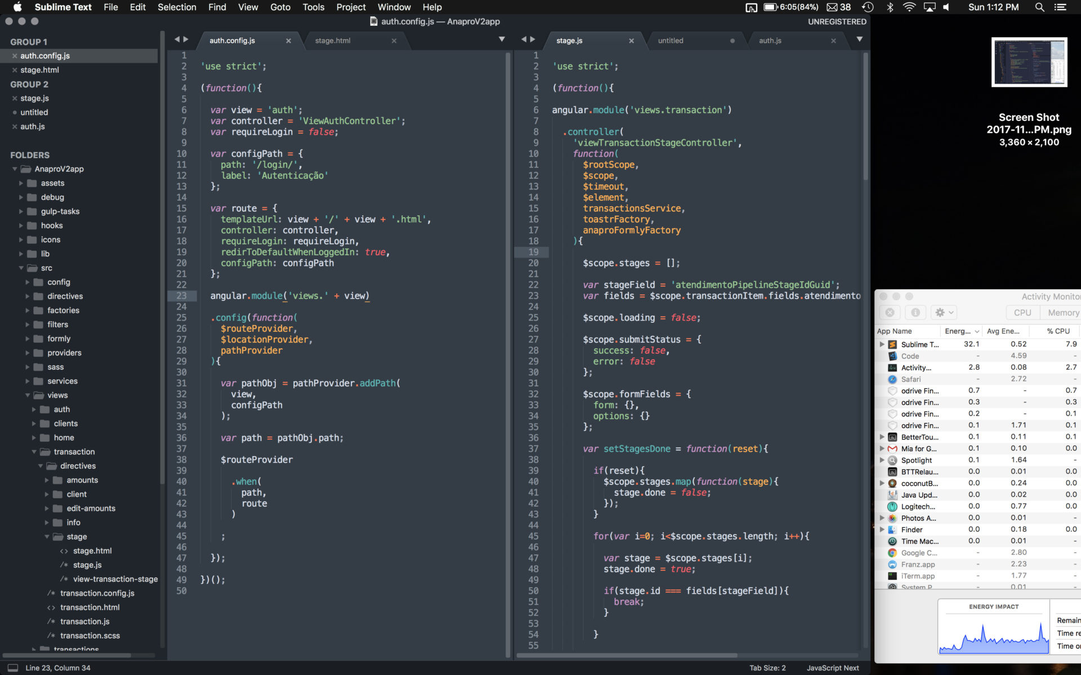Click right pane back navigation arrow

[x=524, y=39]
